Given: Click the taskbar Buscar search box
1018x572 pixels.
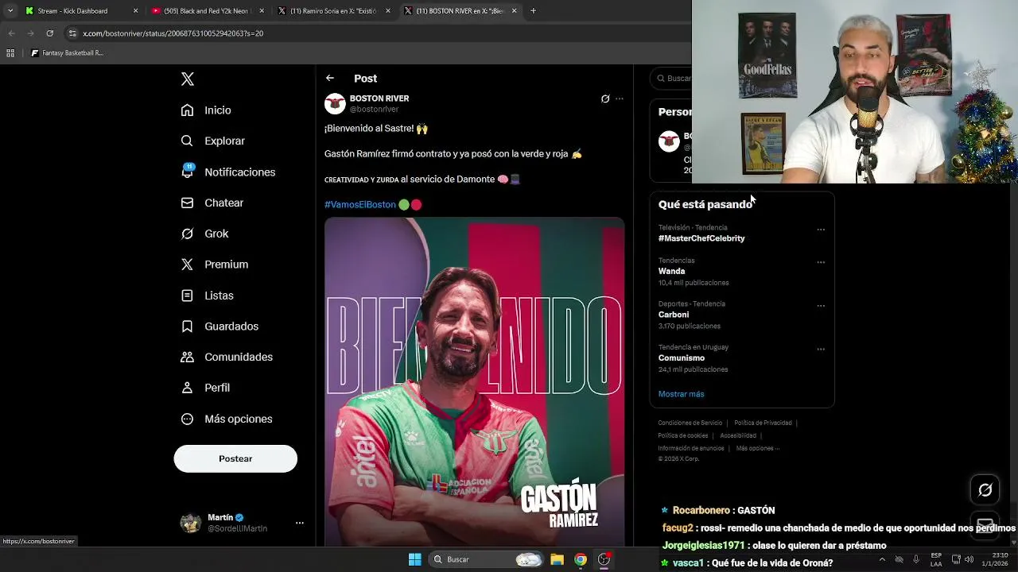Looking at the screenshot, I should (x=487, y=559).
